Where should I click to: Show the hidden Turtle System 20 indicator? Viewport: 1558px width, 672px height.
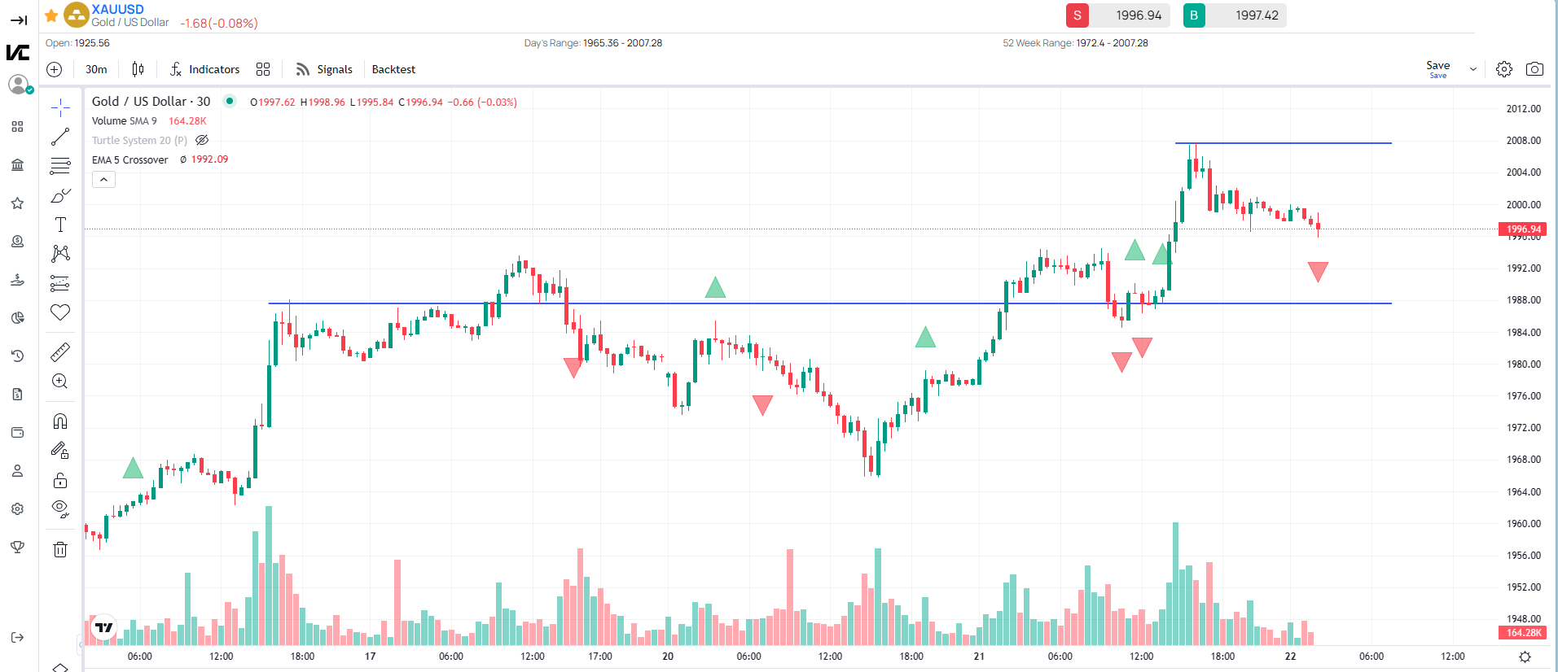tap(203, 140)
